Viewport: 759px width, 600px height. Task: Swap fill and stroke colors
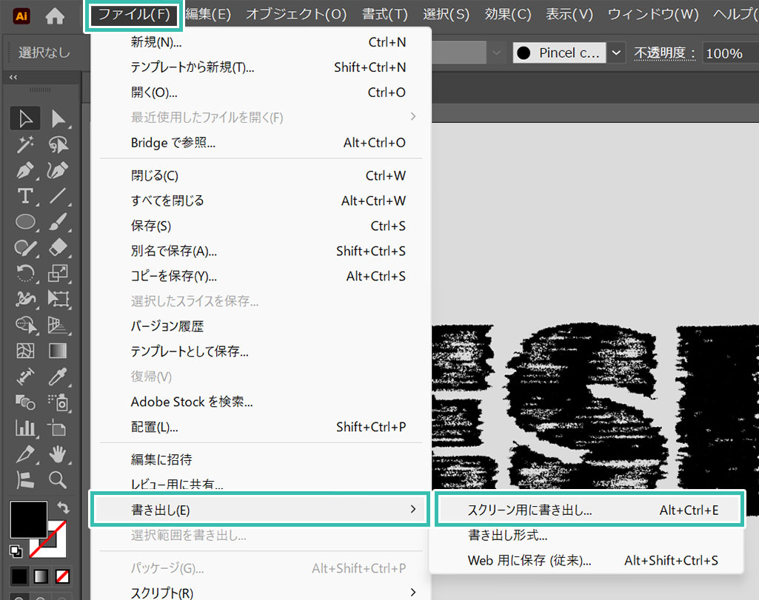(x=64, y=508)
